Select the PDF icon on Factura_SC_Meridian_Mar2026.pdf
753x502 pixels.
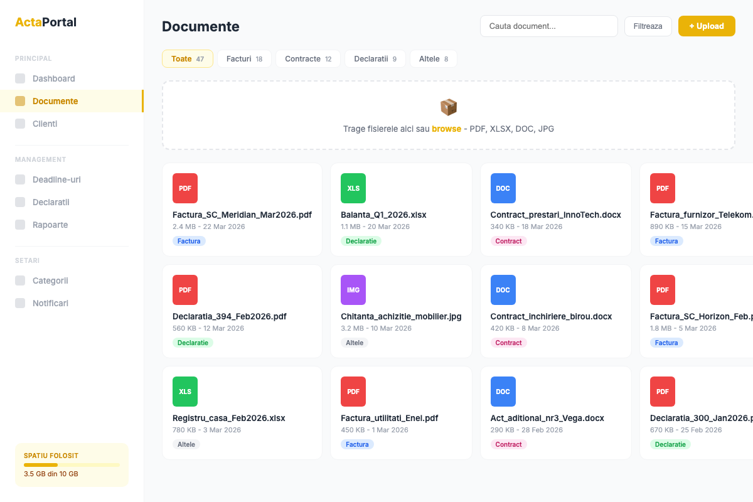tap(184, 188)
